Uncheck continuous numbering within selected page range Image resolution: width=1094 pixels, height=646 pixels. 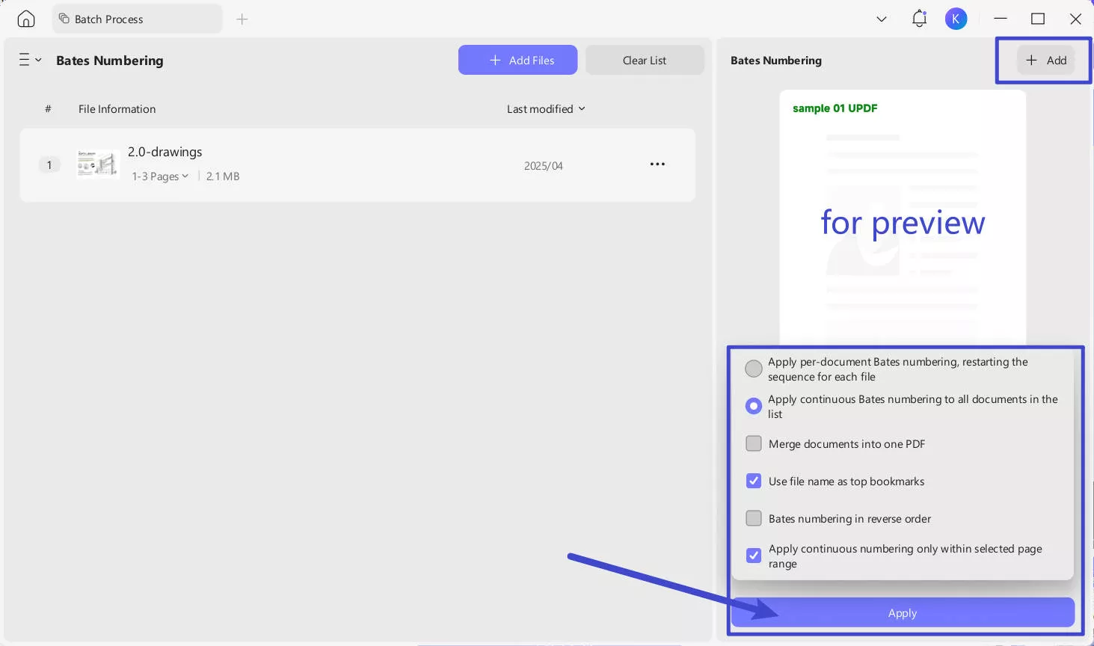[x=754, y=556]
